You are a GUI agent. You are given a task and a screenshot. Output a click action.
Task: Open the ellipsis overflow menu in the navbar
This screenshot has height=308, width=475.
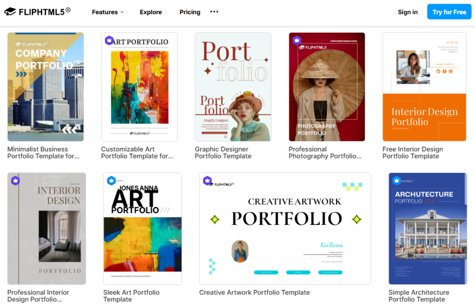[214, 12]
